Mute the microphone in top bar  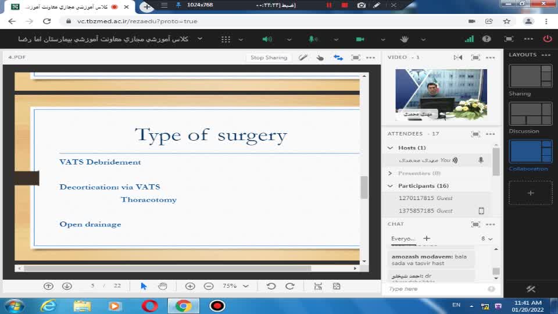(x=313, y=39)
